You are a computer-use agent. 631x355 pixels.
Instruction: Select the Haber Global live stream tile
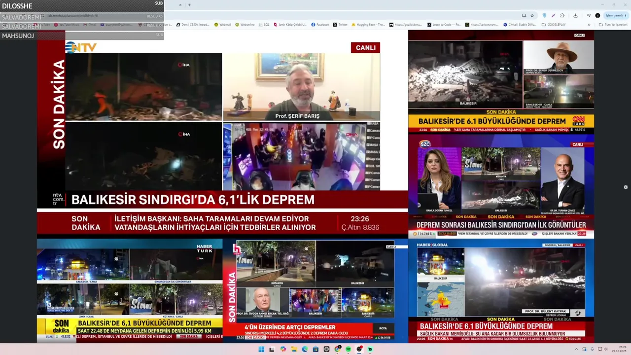[x=501, y=291]
